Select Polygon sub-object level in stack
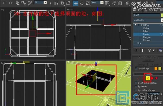The width and height of the screenshot is (163, 106). [147, 37]
